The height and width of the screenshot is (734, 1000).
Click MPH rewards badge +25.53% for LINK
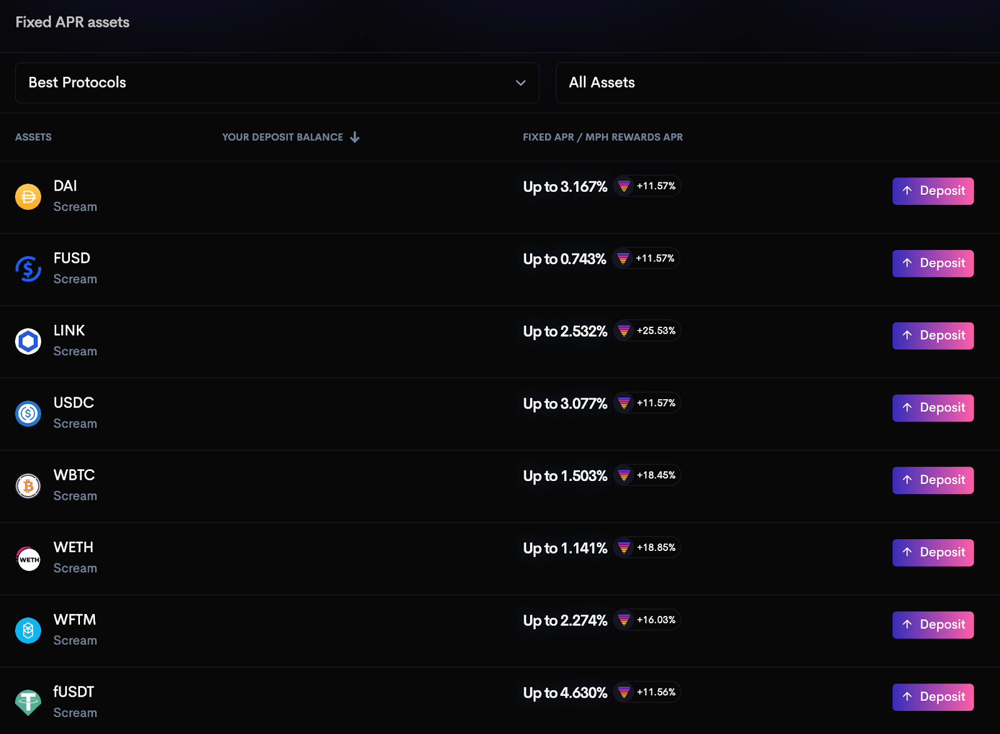coord(647,330)
